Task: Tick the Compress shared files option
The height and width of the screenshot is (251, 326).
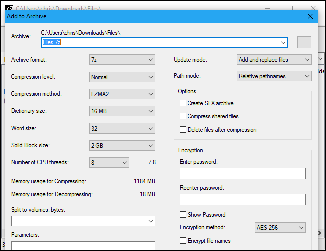Action: point(183,116)
